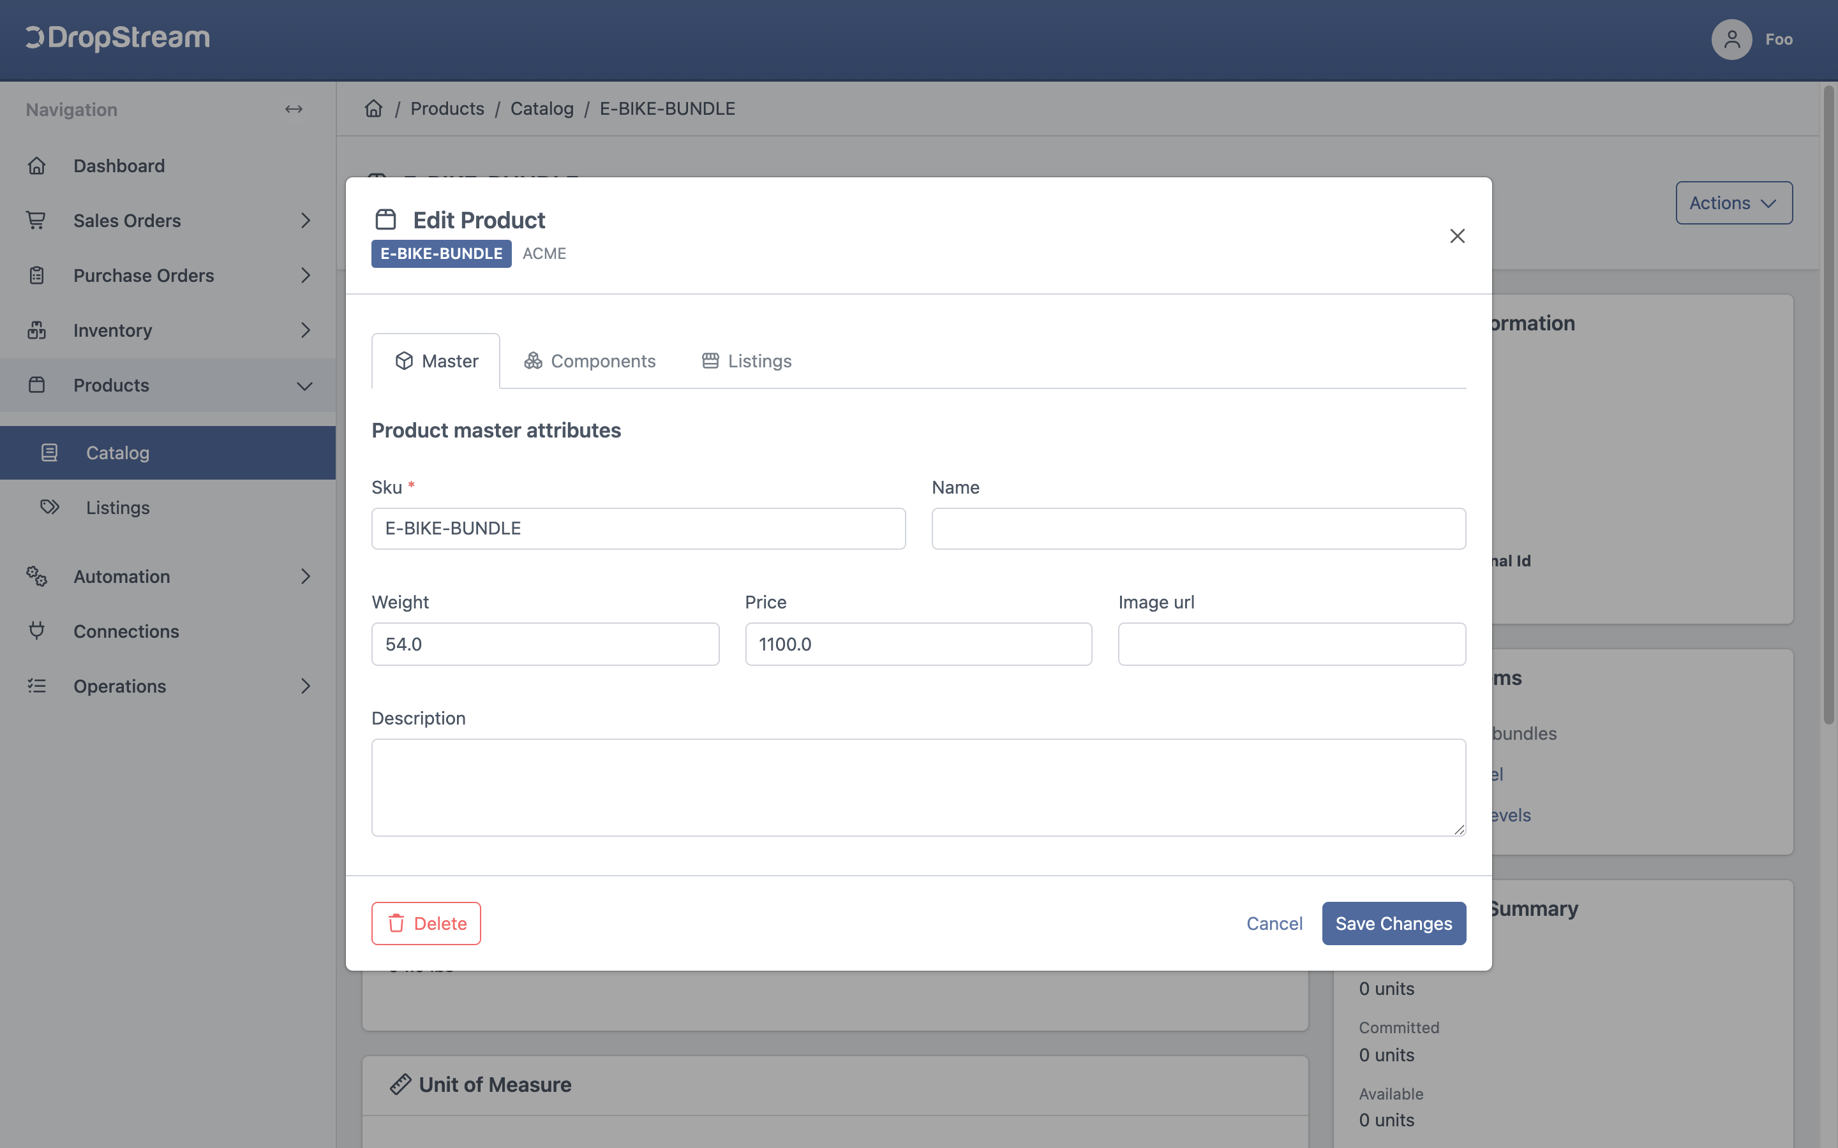Go to Catalog in breadcrumb
The width and height of the screenshot is (1838, 1148).
542,108
